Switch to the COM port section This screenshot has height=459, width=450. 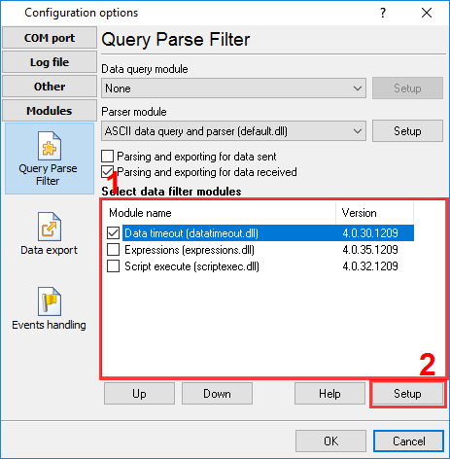(50, 38)
